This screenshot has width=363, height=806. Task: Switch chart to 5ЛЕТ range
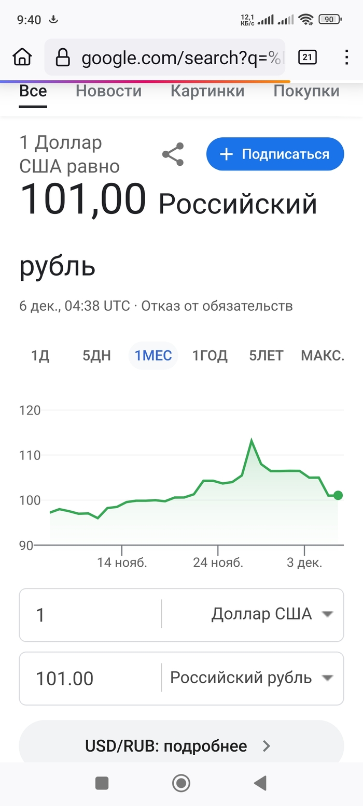click(x=266, y=356)
